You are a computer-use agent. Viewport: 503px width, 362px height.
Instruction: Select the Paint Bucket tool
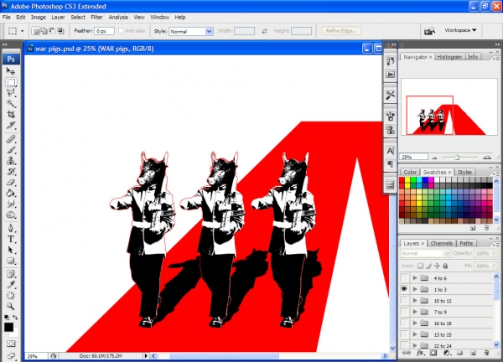pos(11,193)
